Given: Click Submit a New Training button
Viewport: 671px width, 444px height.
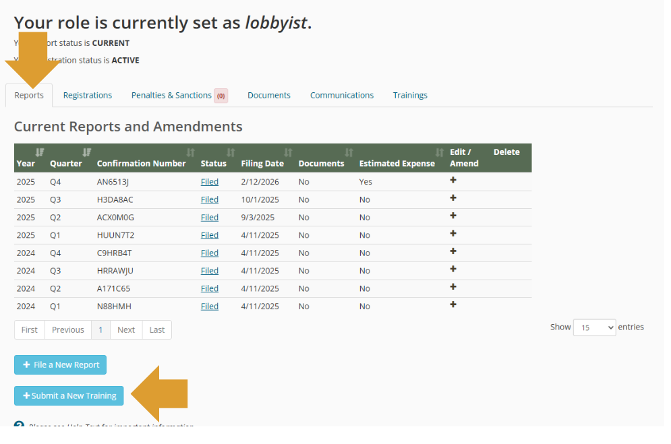Looking at the screenshot, I should pos(69,395).
